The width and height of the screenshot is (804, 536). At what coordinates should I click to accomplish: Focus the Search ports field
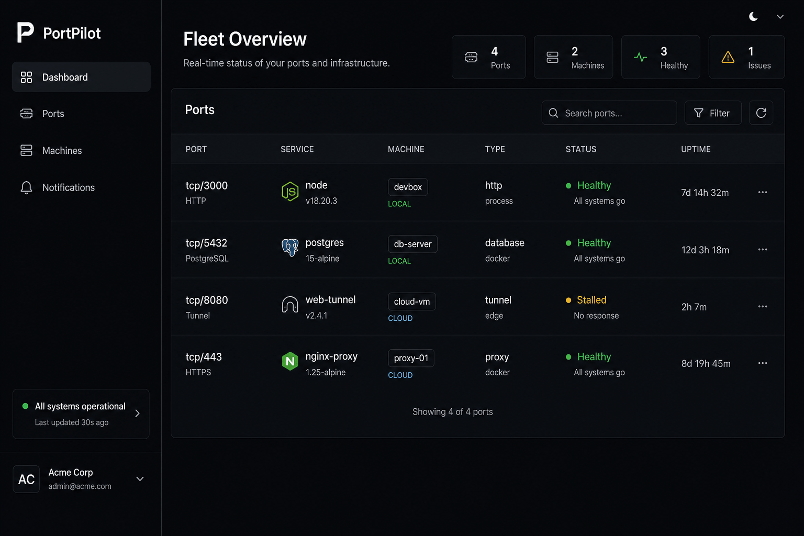609,113
